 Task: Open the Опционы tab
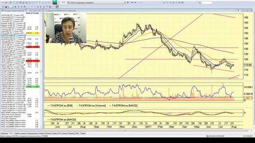[x=71, y=133]
